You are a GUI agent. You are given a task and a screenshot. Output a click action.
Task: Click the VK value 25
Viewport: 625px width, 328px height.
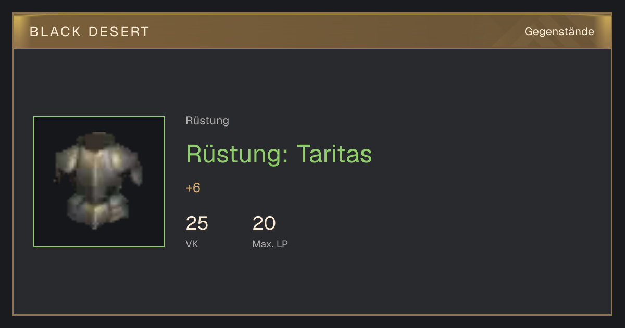pos(197,223)
